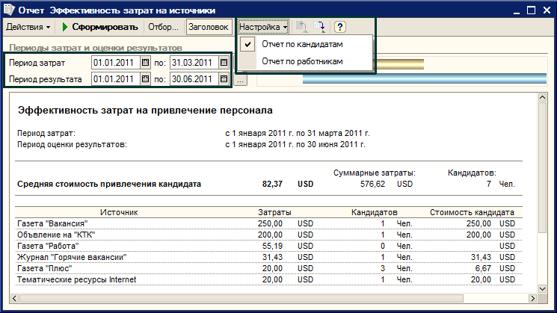This screenshot has width=557, height=313.
Task: Click the restore settings icon beside help
Action: [x=320, y=27]
